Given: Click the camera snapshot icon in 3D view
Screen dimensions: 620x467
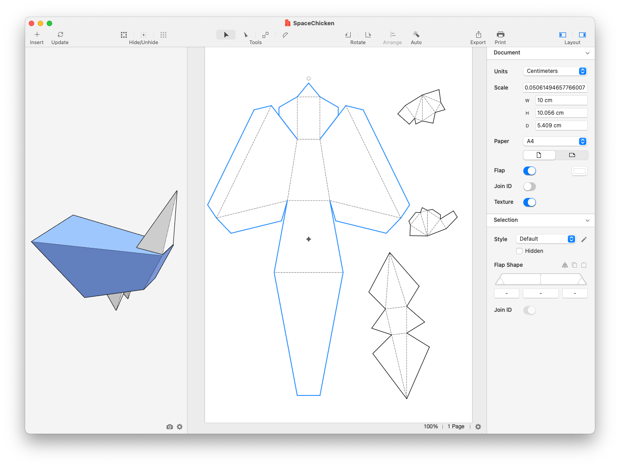Looking at the screenshot, I should click(169, 427).
